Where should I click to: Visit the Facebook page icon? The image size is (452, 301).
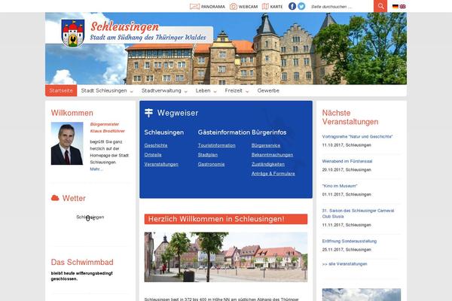pos(292,6)
